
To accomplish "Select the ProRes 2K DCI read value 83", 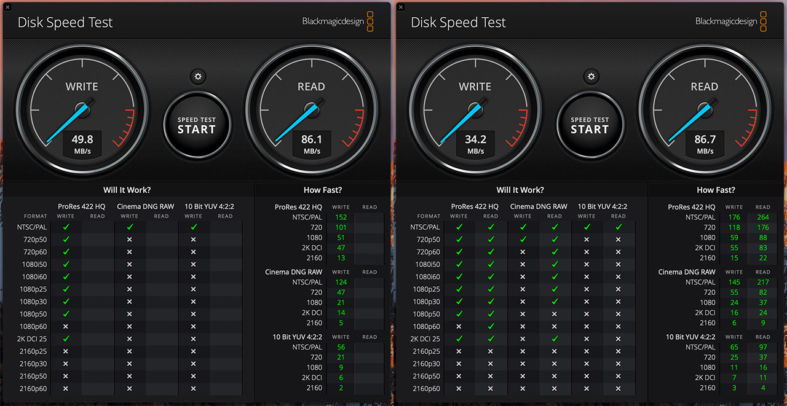I will 763,248.
